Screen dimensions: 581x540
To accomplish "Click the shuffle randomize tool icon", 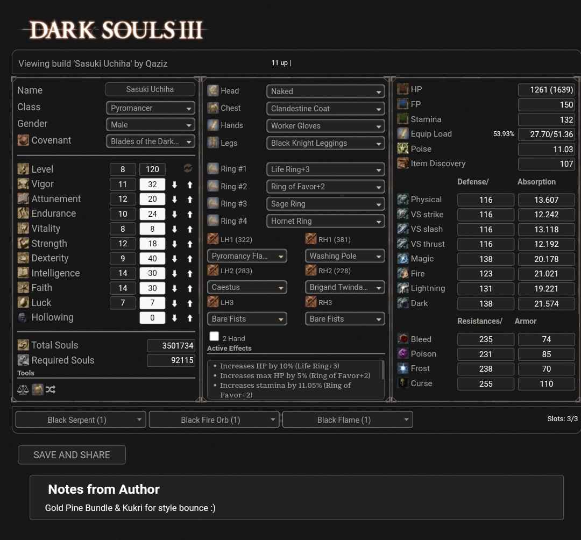I will [51, 389].
